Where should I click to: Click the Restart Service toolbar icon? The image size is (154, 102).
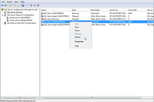[38, 5]
